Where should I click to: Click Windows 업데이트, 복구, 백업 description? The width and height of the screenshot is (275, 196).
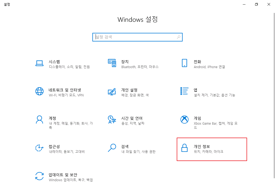click(x=71, y=180)
